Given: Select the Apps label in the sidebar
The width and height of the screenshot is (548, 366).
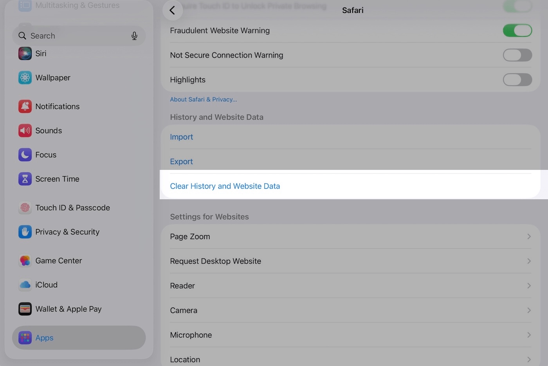Looking at the screenshot, I should click(45, 338).
